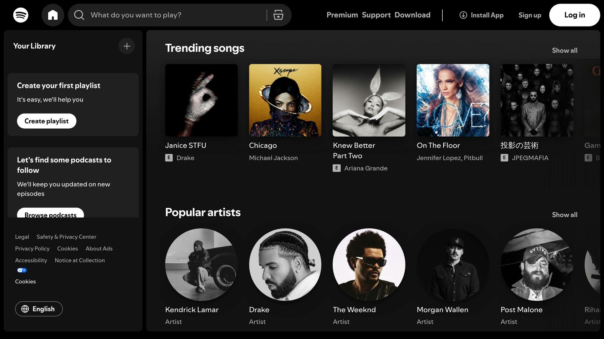604x339 pixels.
Task: Open the Legal footer link
Action: pyautogui.click(x=22, y=237)
